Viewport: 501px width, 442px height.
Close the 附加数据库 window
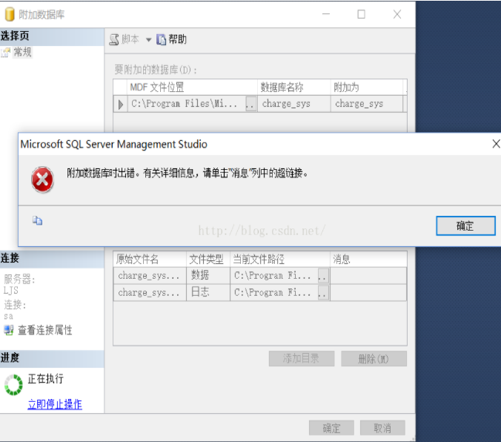[397, 14]
